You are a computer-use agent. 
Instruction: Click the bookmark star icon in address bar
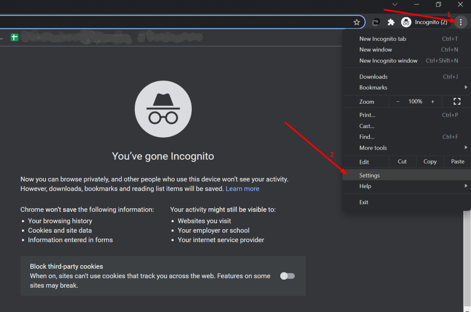click(356, 22)
